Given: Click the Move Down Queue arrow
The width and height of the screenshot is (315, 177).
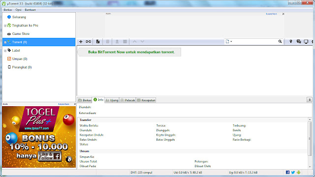Looking at the screenshot, I should [x=142, y=41].
